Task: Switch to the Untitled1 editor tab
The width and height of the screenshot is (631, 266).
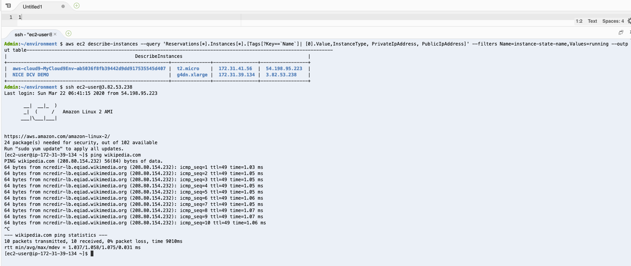Action: coord(32,7)
